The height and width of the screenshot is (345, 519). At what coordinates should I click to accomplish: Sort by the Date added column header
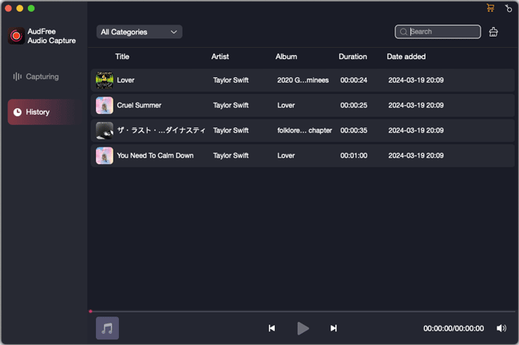406,57
